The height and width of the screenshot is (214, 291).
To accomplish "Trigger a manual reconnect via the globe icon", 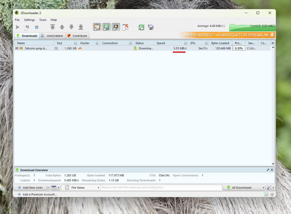I will click(x=151, y=27).
